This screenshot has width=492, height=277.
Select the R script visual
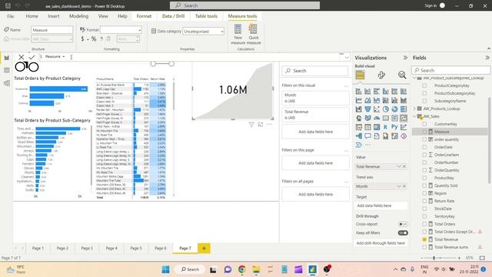coord(386,127)
